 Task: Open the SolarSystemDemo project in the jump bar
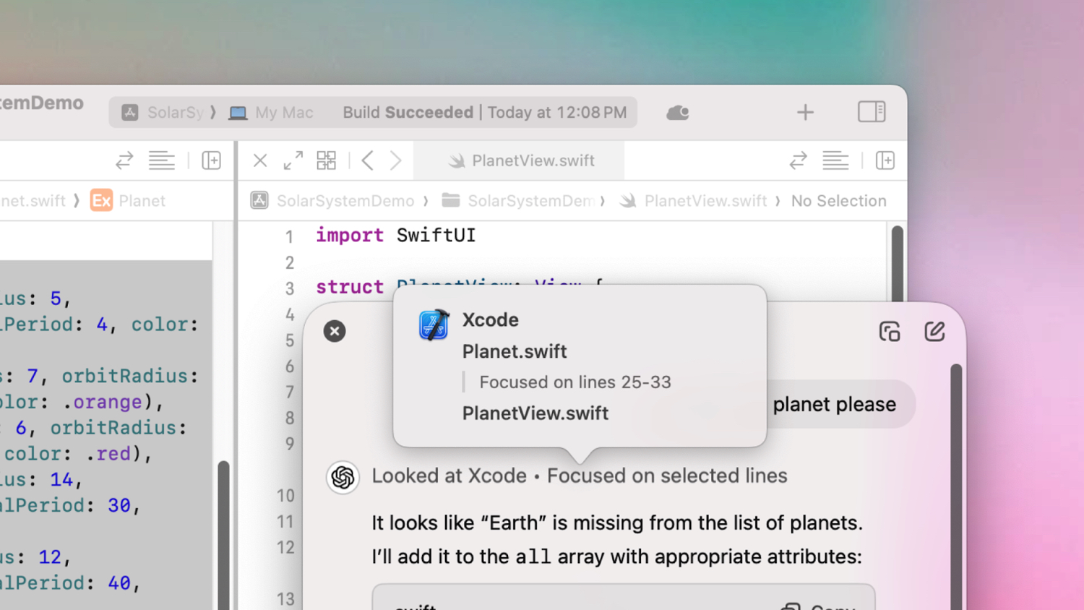coord(345,200)
